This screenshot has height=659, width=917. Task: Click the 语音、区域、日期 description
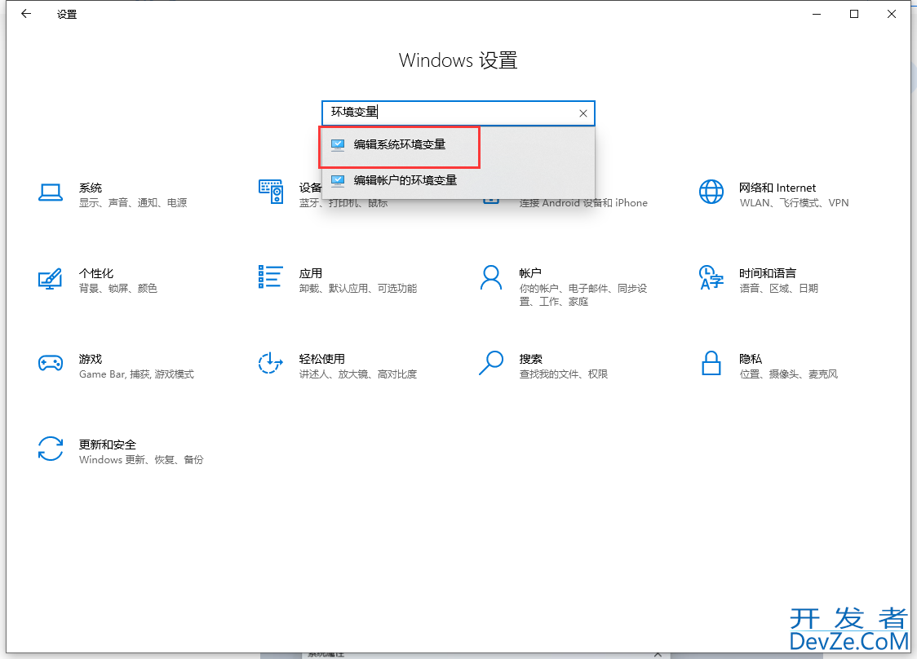pyautogui.click(x=779, y=288)
